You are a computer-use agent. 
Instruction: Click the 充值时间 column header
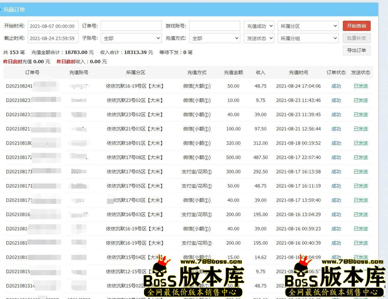point(298,72)
